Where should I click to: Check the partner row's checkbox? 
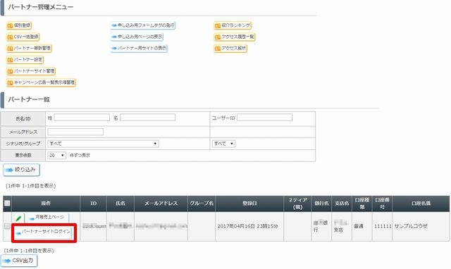[7, 227]
